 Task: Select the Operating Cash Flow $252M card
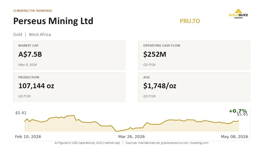[194, 55]
